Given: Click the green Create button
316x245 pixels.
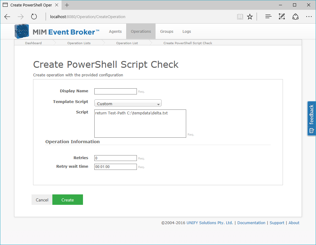Looking at the screenshot, I should coord(67,200).
